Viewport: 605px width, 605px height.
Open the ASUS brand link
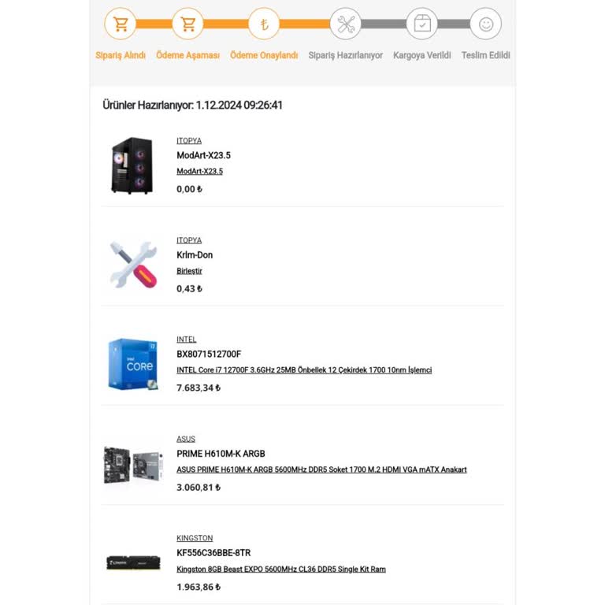pos(186,439)
